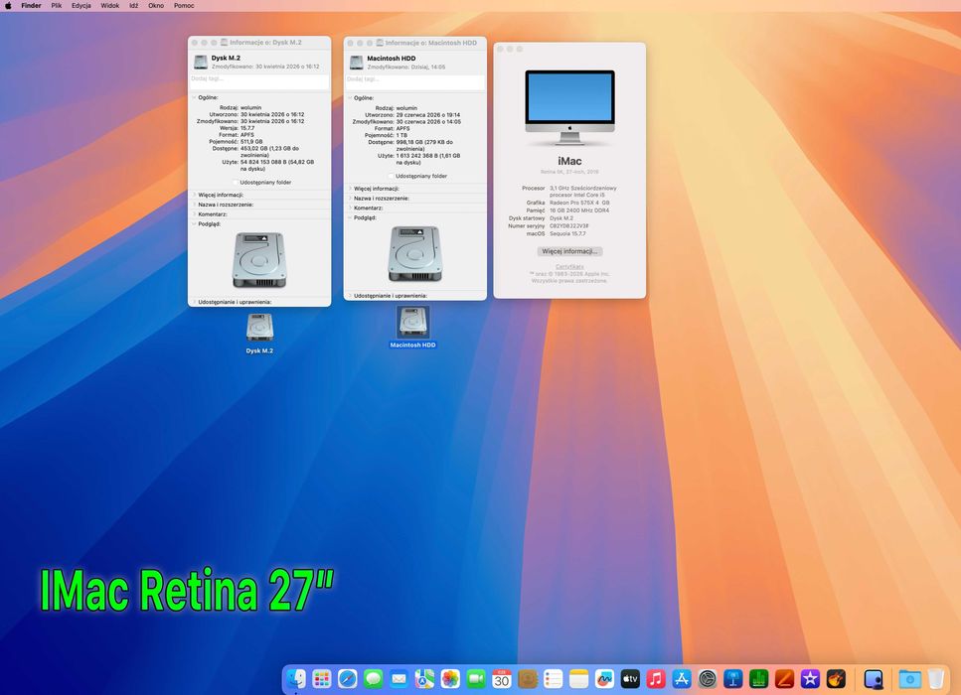The width and height of the screenshot is (961, 695).
Task: Click drive preview image in Dysk M.2 window
Action: 259,259
